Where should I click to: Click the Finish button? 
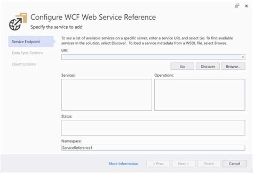click(209, 164)
